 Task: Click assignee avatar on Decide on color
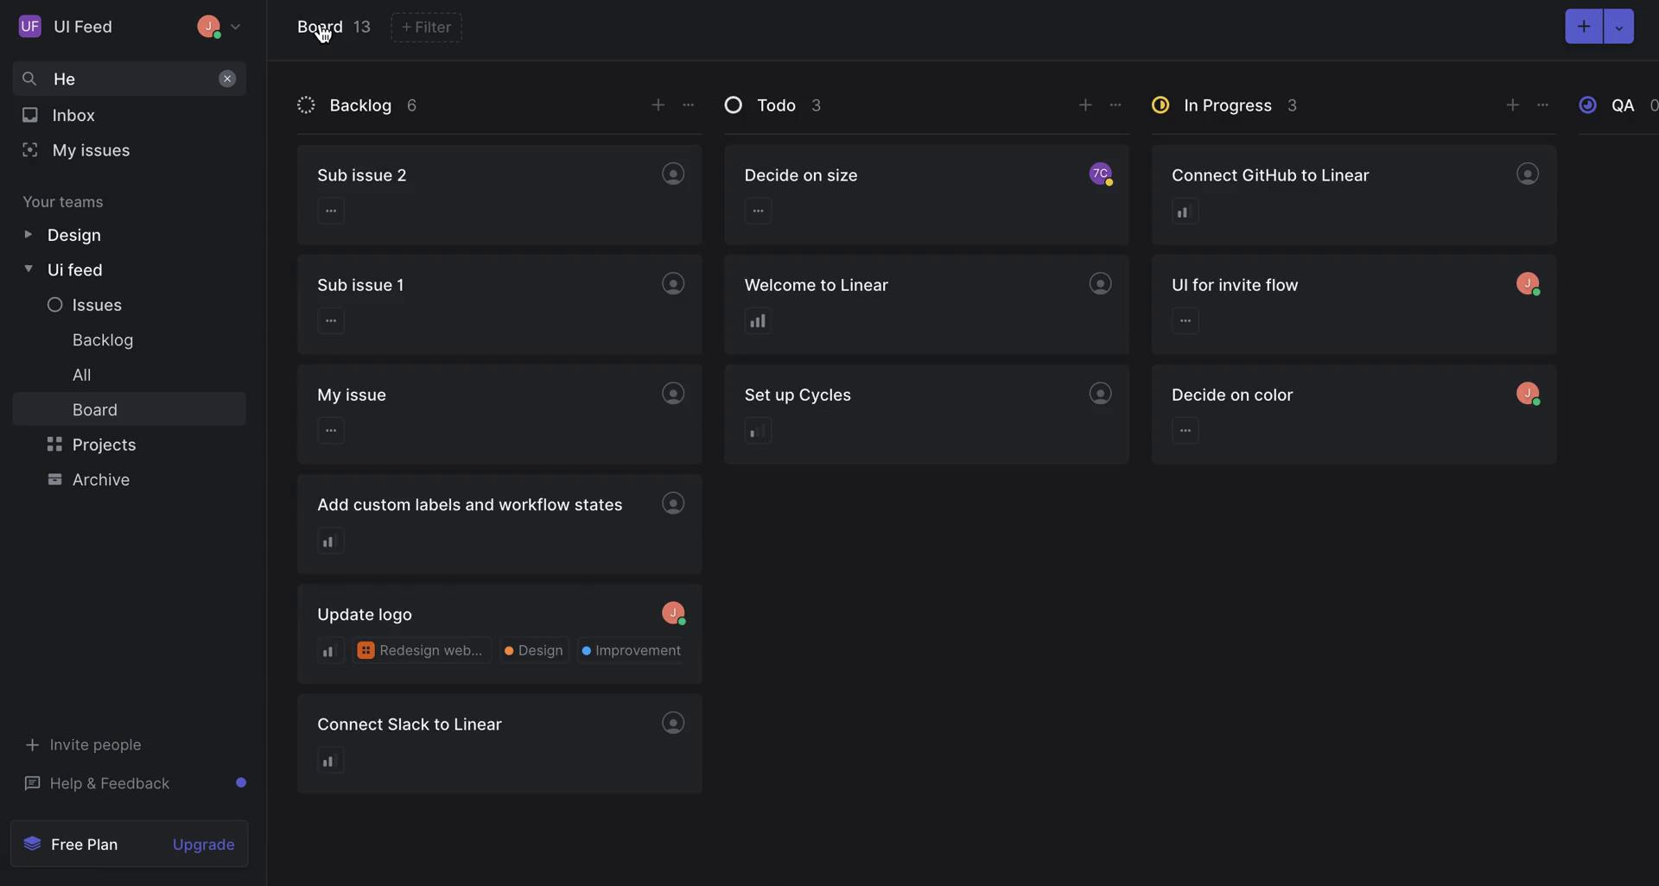coord(1528,393)
